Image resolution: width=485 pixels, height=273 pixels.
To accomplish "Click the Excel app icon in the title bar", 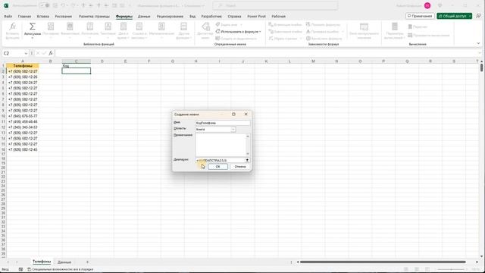I will (x=6, y=5).
